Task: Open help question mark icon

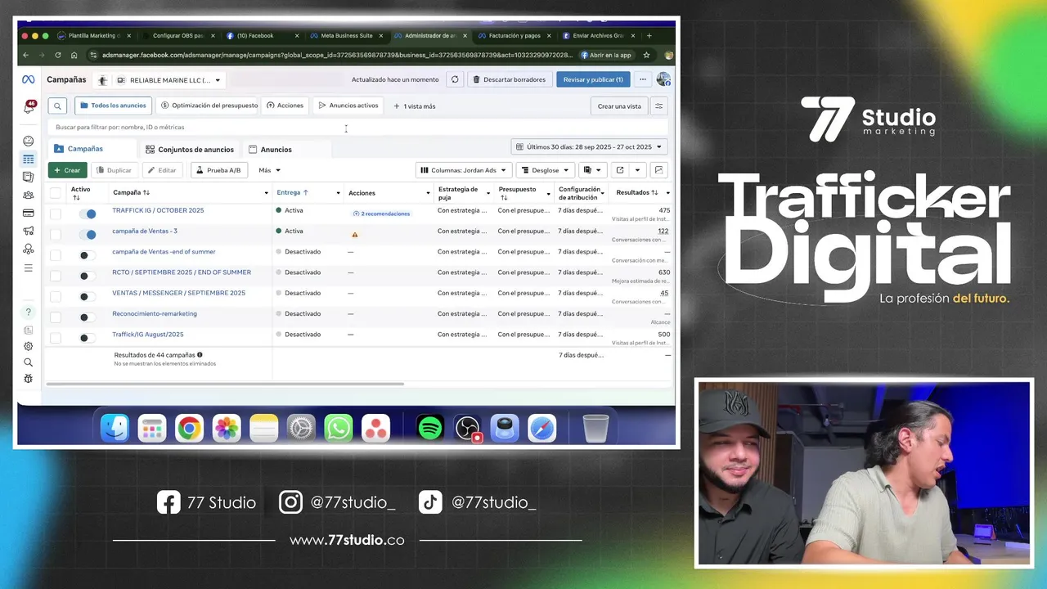Action: coord(29,312)
